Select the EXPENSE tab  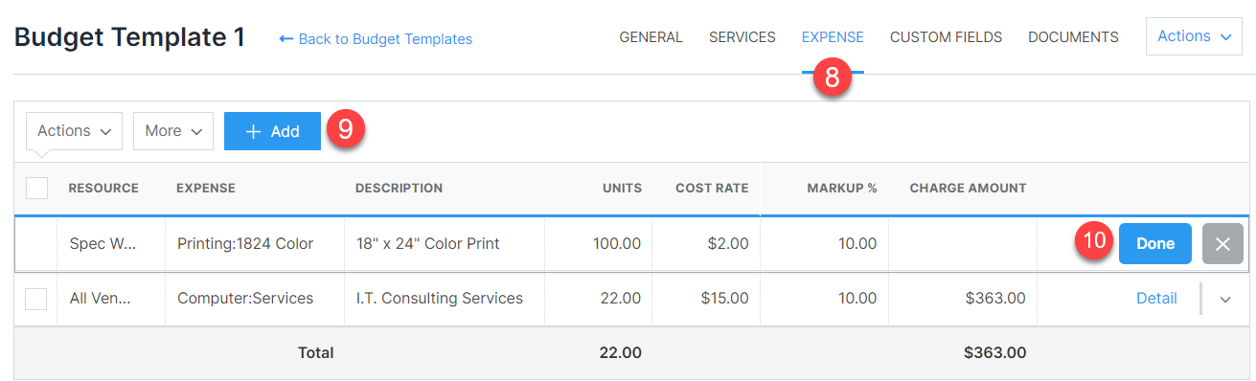833,37
